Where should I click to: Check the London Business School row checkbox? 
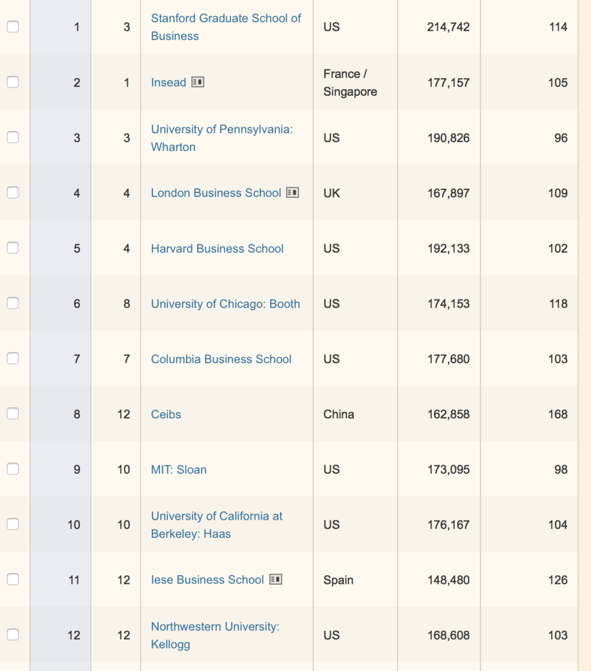[x=13, y=193]
